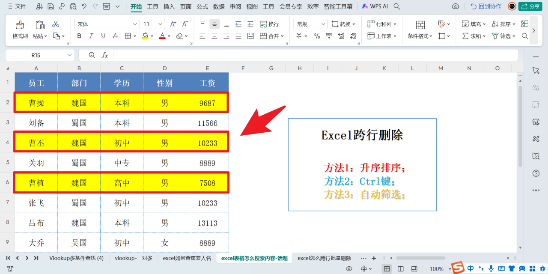The width and height of the screenshot is (548, 274).
Task: Click the scissors Cut icon
Action: click(56, 24)
